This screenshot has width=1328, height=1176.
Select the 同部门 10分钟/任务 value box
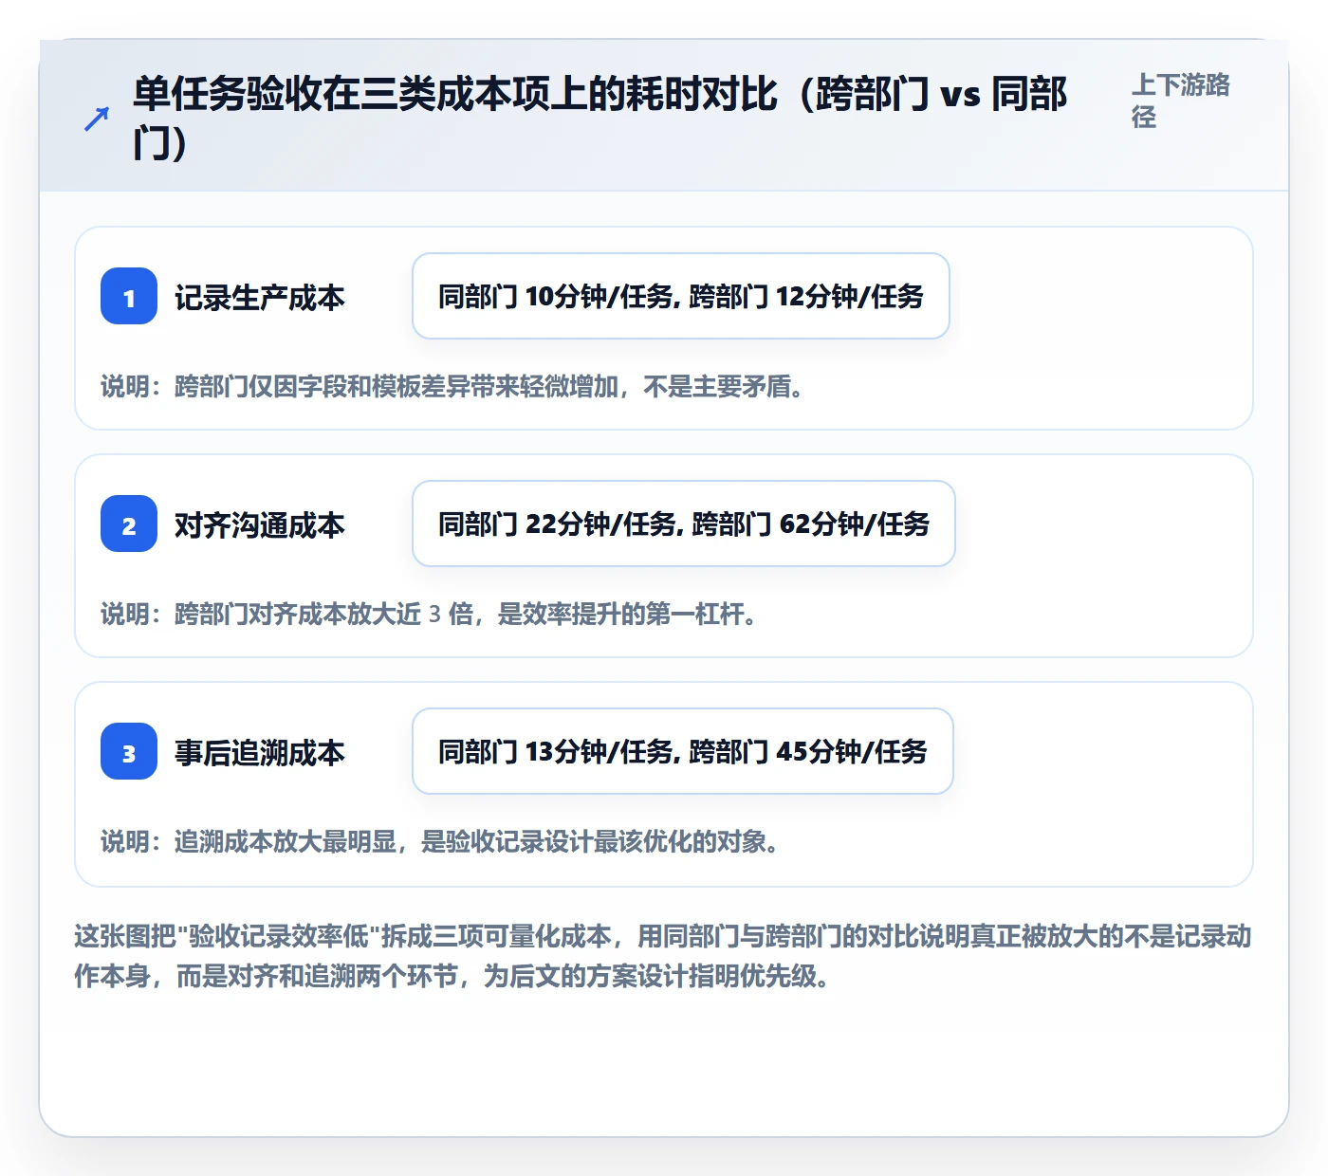[x=681, y=296]
